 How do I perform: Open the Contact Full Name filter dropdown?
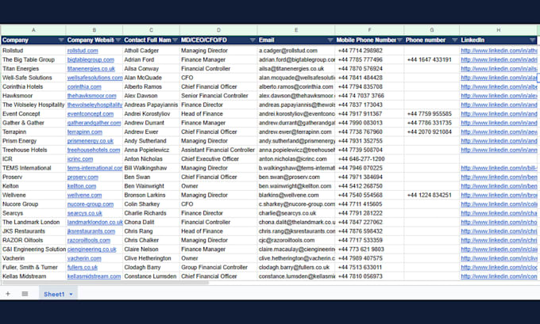click(175, 40)
